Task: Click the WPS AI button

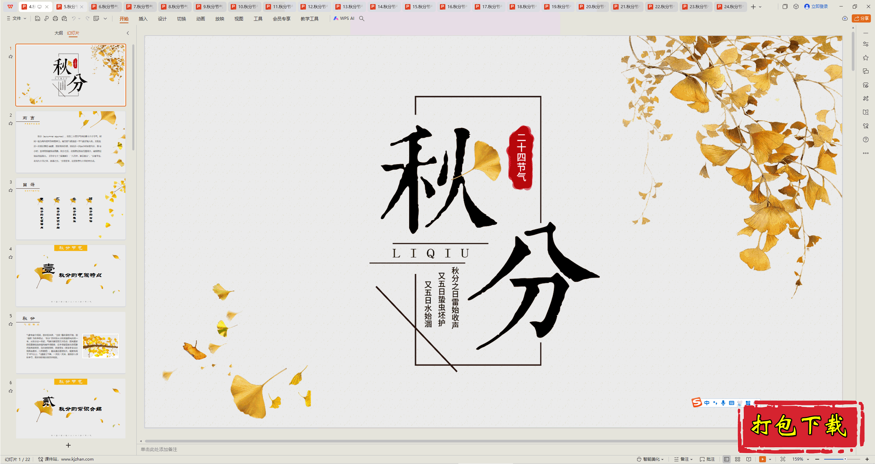Action: 344,18
